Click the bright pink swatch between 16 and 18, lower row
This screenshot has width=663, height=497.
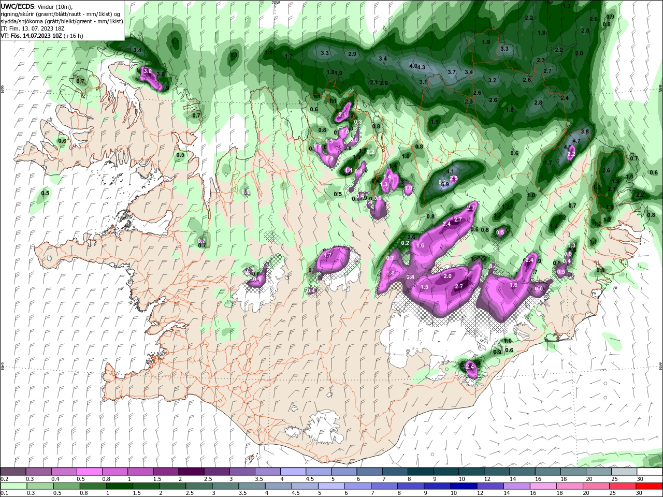tap(543, 486)
